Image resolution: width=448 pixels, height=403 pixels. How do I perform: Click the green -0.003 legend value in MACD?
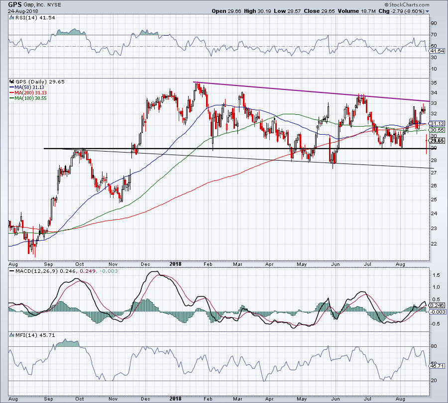109,271
